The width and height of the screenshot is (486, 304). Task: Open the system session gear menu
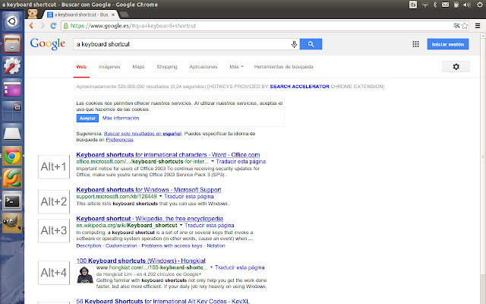(x=479, y=5)
